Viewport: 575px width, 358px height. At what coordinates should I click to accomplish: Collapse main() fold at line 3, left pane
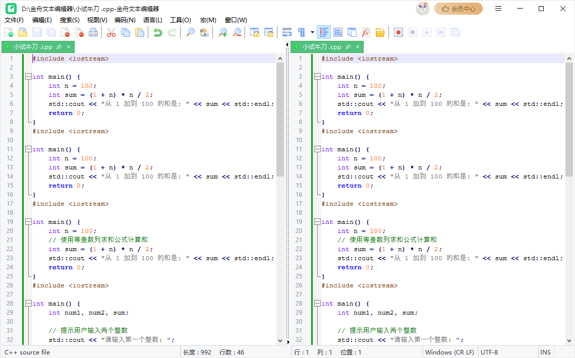(28, 77)
